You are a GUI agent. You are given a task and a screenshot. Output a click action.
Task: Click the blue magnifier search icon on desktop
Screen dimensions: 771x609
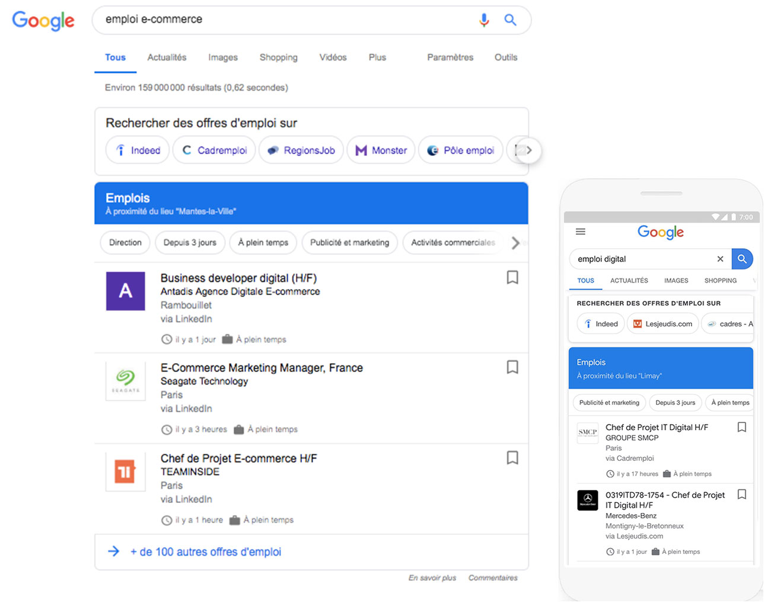point(510,20)
